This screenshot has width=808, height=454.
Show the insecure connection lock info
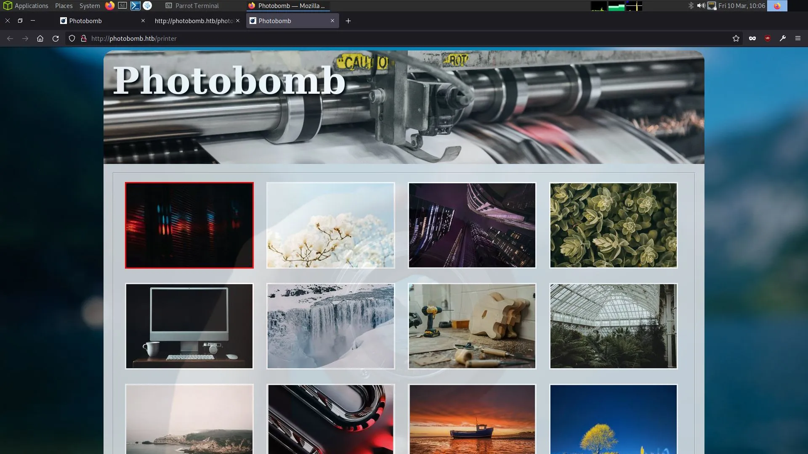tap(84, 38)
